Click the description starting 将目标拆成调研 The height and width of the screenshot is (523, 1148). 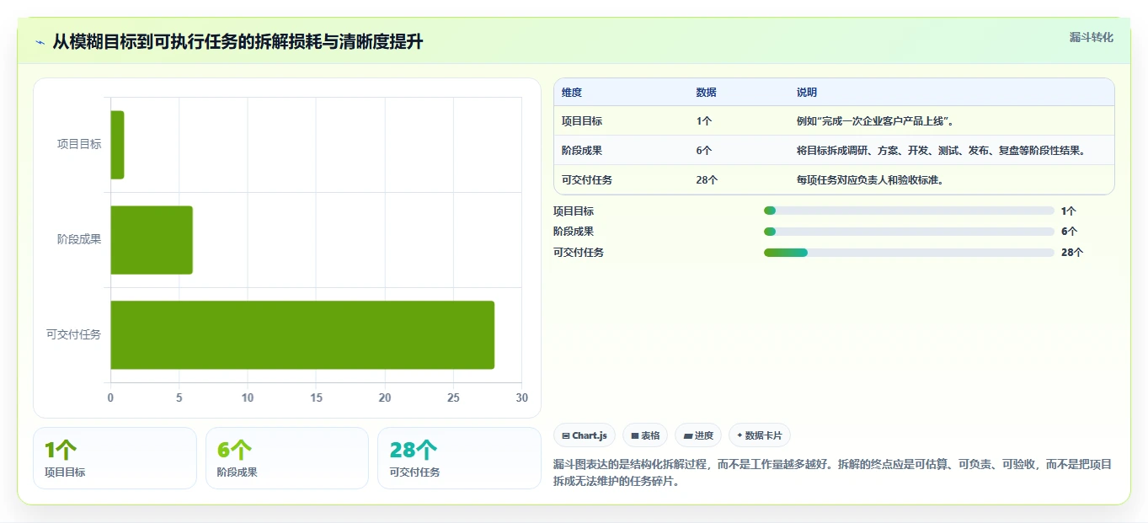click(x=941, y=151)
